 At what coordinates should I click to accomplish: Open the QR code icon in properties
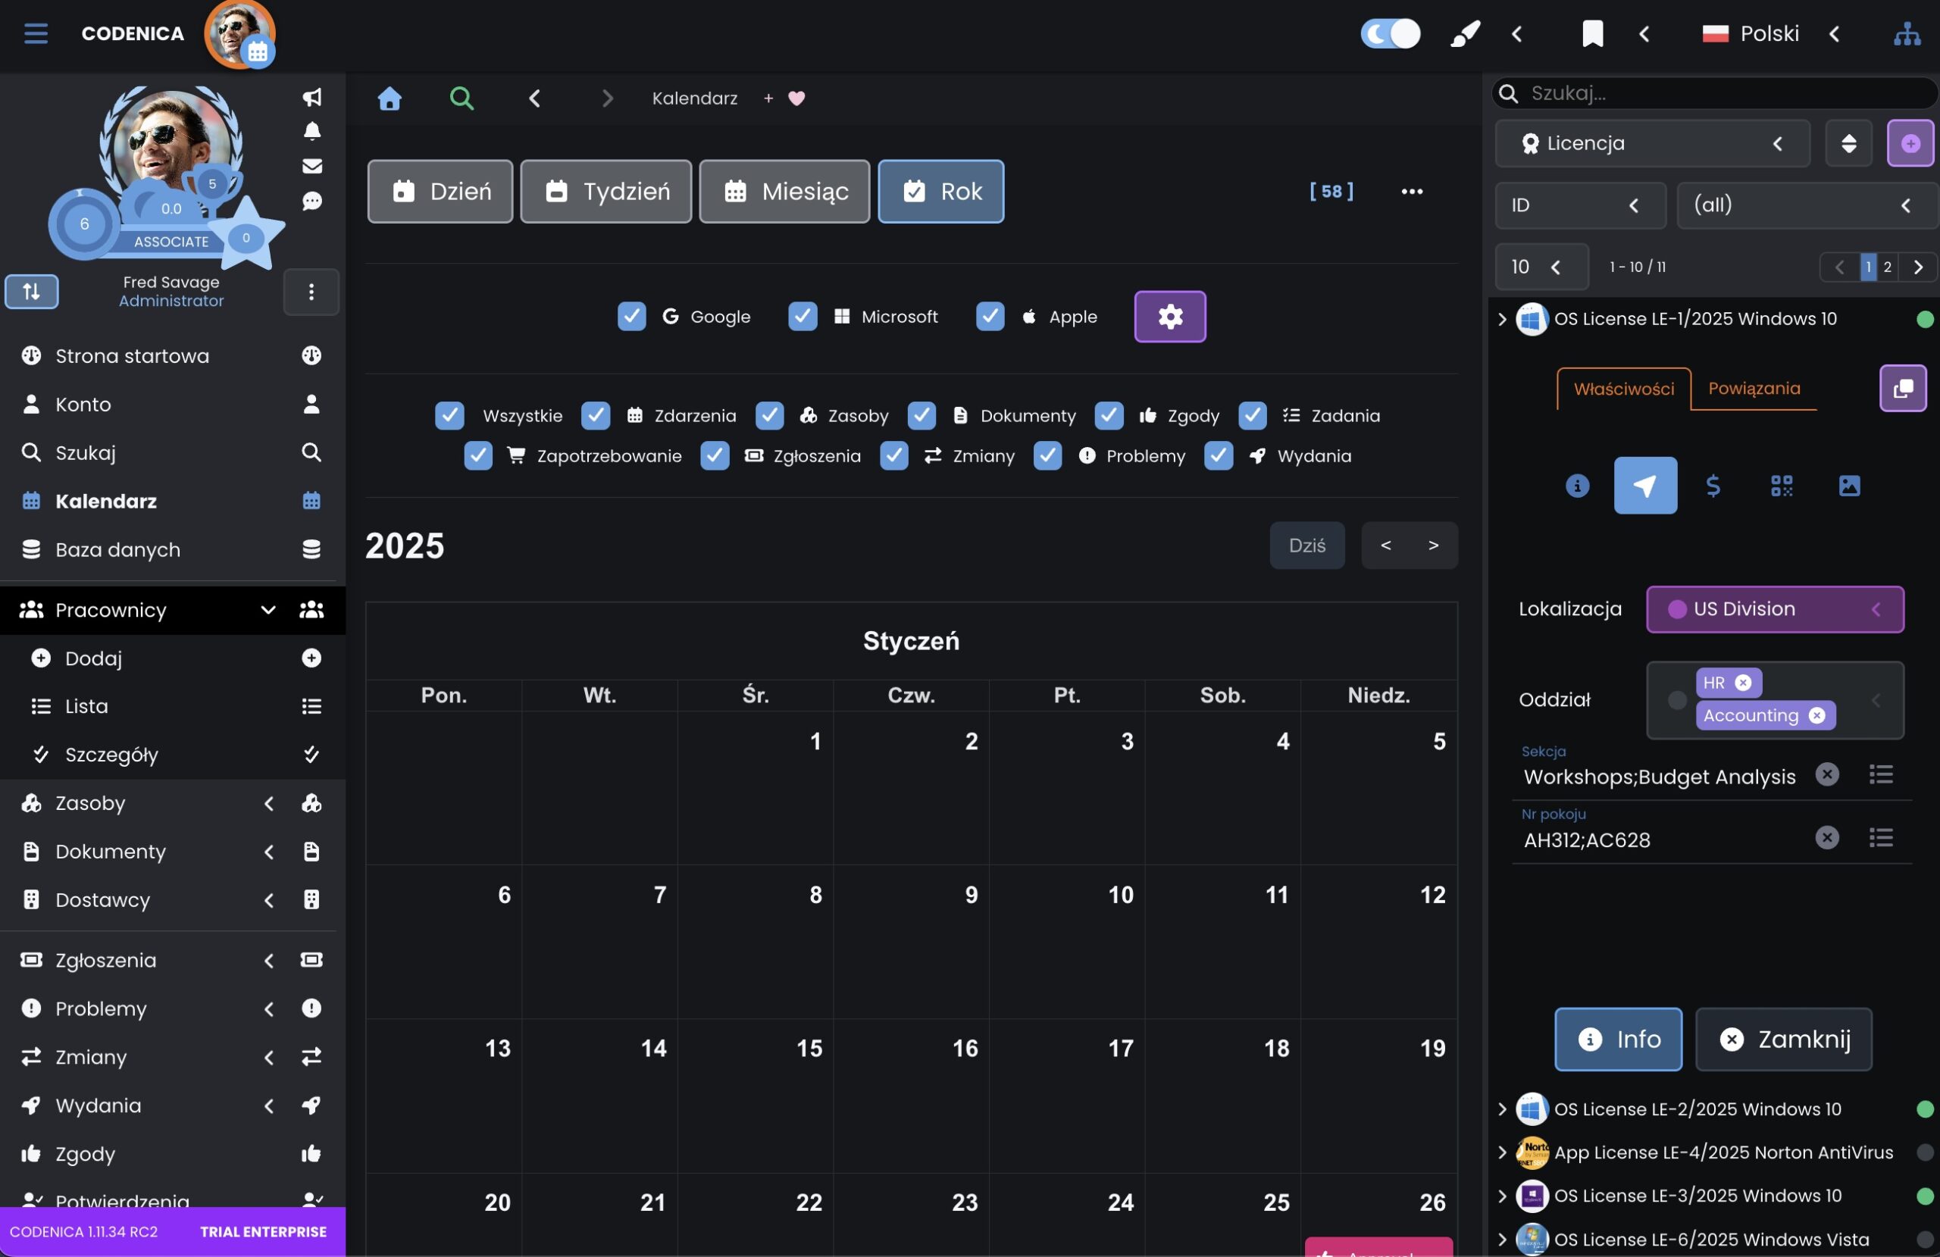click(x=1781, y=486)
